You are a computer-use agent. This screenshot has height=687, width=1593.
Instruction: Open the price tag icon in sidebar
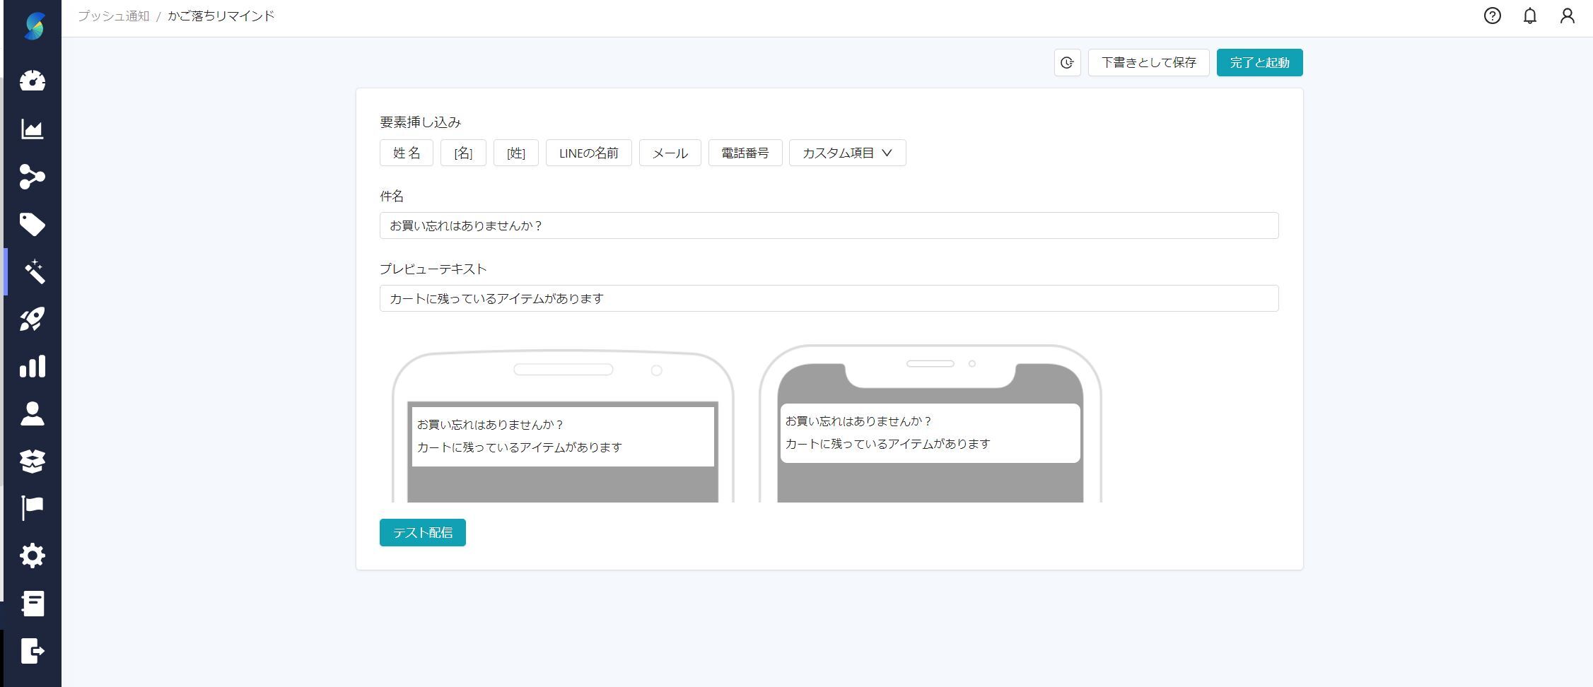(x=33, y=225)
